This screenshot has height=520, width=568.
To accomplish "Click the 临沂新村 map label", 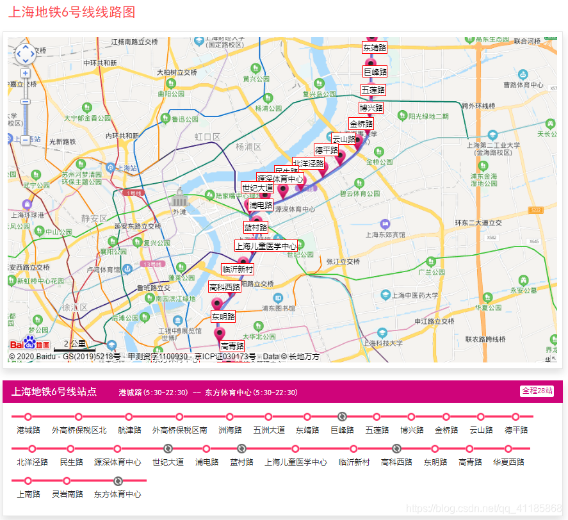I will pos(238,269).
